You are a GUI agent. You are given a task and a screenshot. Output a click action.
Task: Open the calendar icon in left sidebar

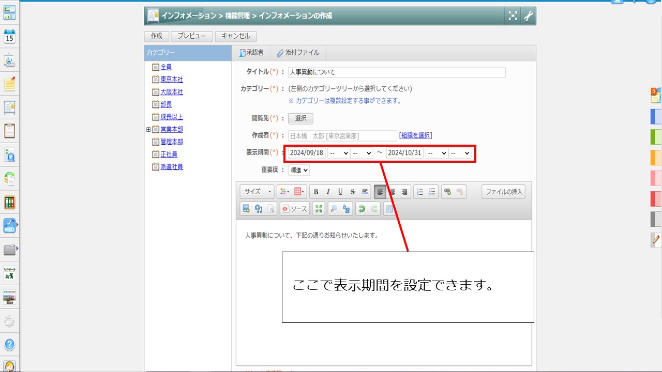point(9,36)
